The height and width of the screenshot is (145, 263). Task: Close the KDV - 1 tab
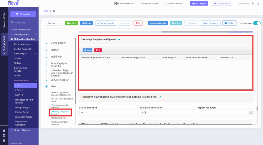[54, 11]
